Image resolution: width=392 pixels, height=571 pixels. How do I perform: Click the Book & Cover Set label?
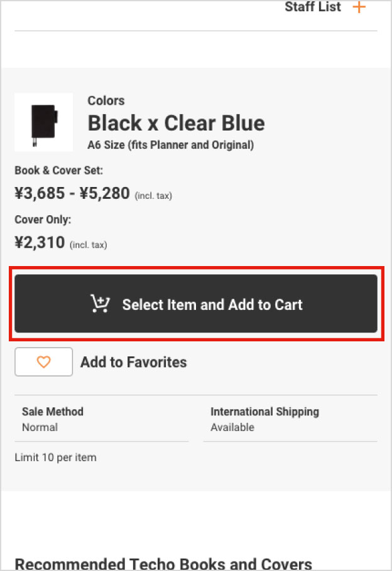pos(58,170)
